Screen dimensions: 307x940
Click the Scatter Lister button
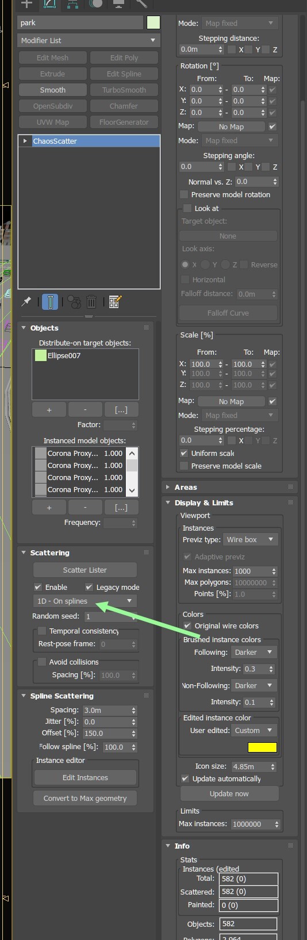85,570
